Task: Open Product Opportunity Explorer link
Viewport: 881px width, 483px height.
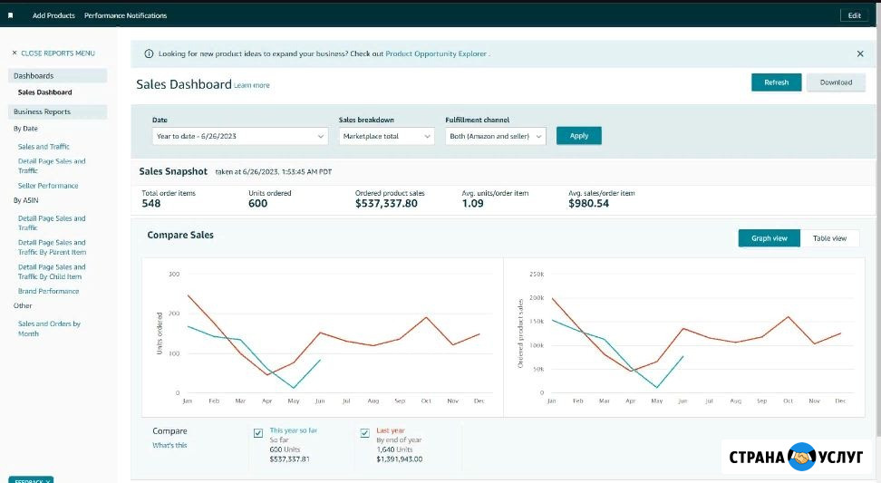Action: 436,53
